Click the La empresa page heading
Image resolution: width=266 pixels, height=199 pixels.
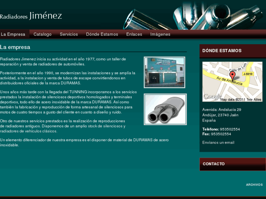(15, 47)
